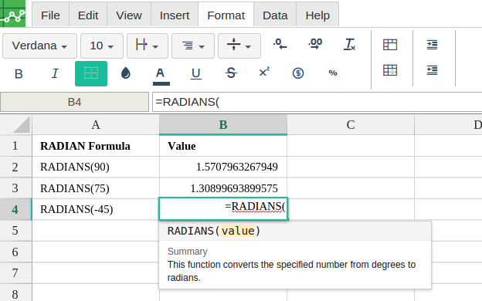Toggle italic formatting

tap(55, 74)
